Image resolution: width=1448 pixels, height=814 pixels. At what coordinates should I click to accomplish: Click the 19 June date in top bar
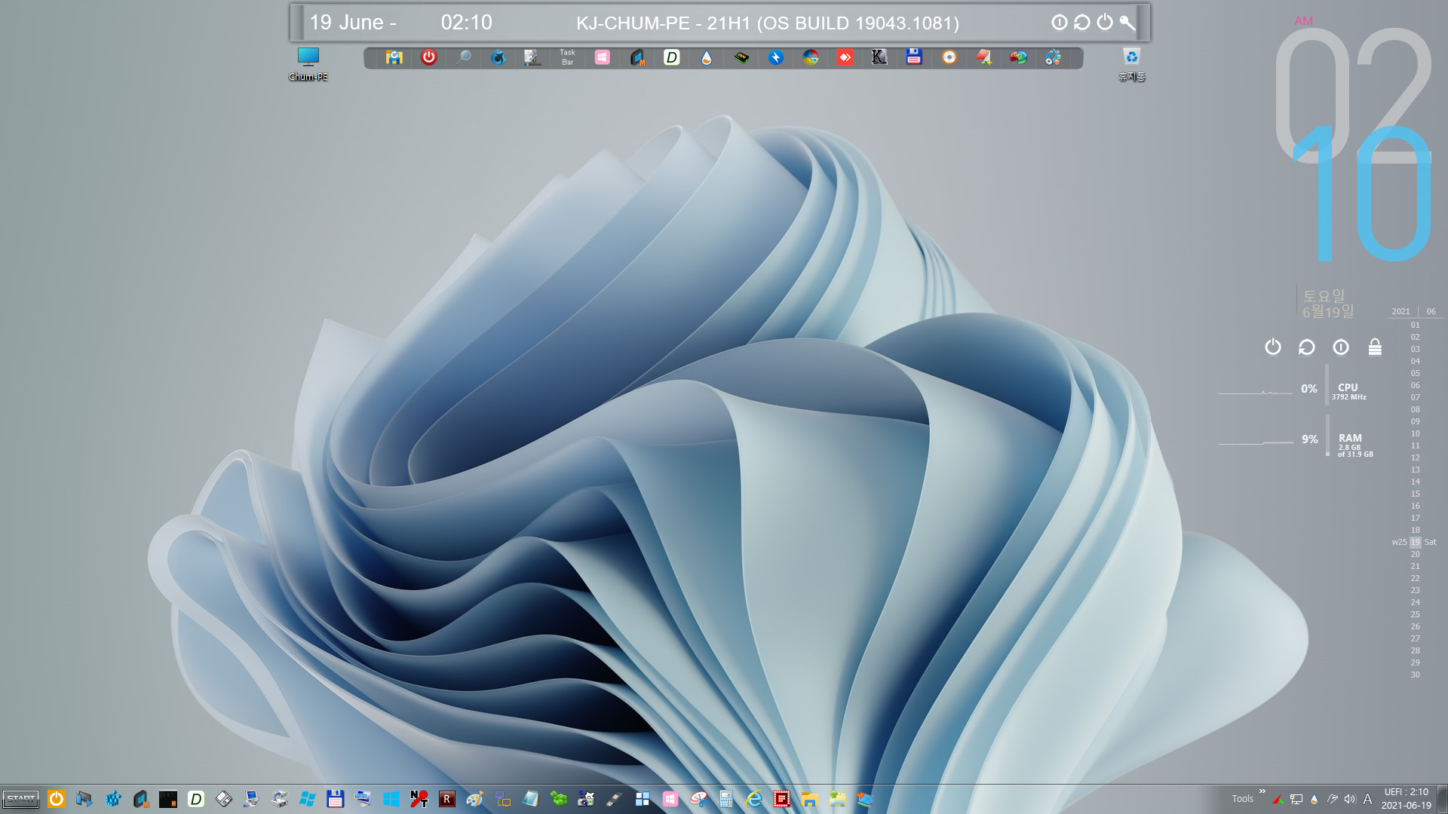click(x=353, y=23)
